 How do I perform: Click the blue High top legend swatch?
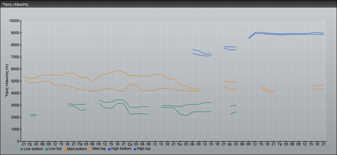[x=134, y=149]
